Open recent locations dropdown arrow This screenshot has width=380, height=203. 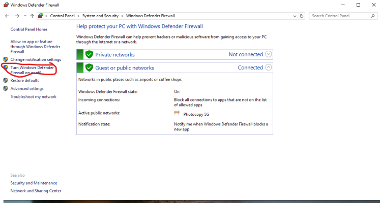click(x=25, y=16)
